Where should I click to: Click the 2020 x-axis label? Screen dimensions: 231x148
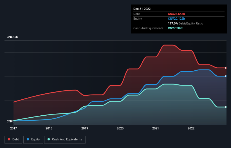pyautogui.click(x=120, y=128)
